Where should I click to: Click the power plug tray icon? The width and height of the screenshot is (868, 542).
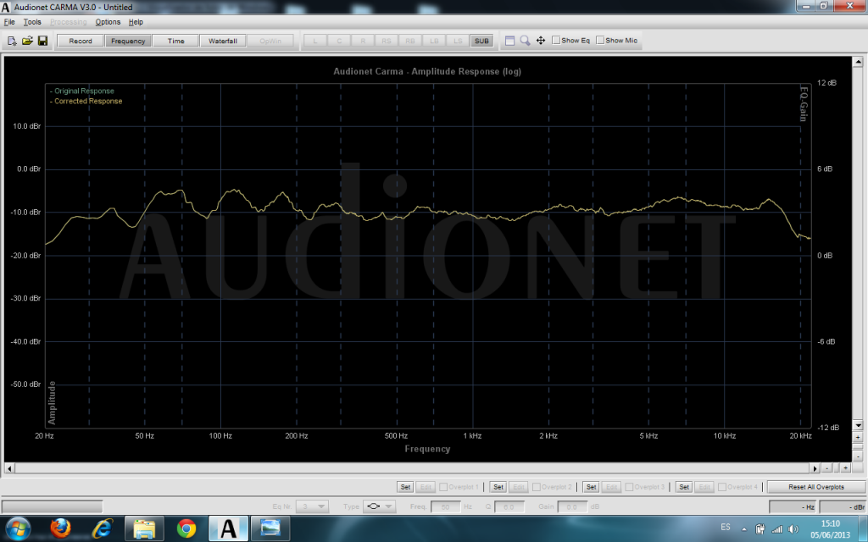(760, 528)
